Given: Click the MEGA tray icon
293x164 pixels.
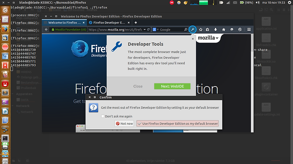Looking at the screenshot, I should click(172, 3).
